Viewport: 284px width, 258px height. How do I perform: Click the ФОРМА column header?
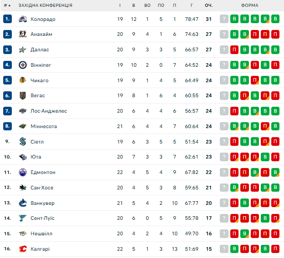click(250, 5)
